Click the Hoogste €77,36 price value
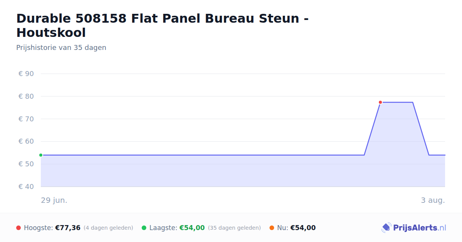 [x=68, y=228]
